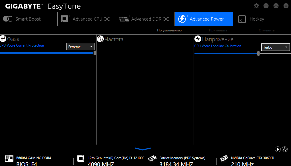291x166 pixels.
Task: Open the Extreme dropdown for Current Protection
Action: click(x=80, y=47)
